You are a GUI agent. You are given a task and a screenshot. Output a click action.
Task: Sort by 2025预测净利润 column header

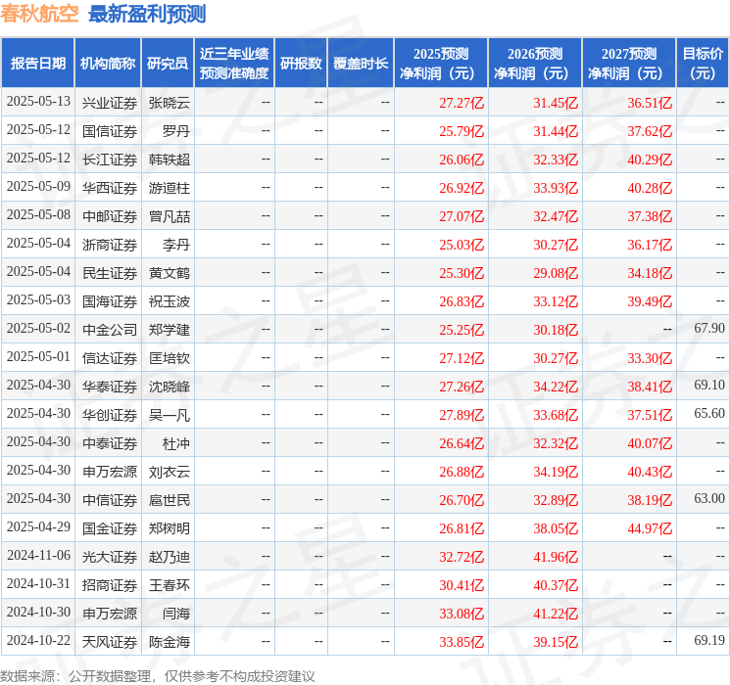coord(441,64)
